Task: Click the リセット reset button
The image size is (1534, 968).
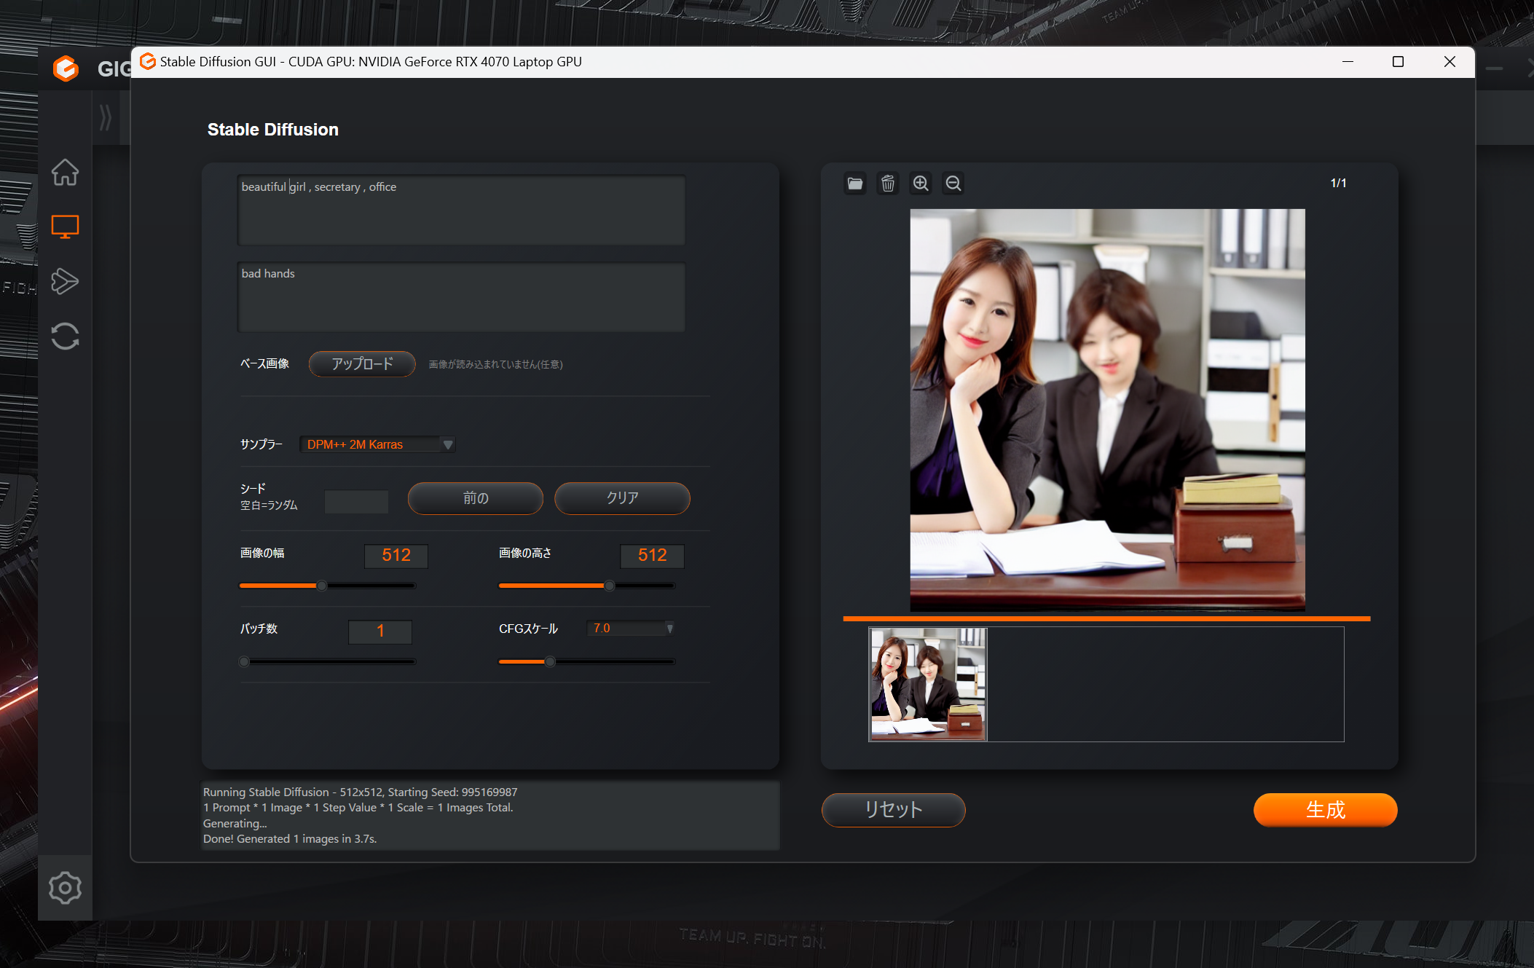Action: [x=893, y=809]
